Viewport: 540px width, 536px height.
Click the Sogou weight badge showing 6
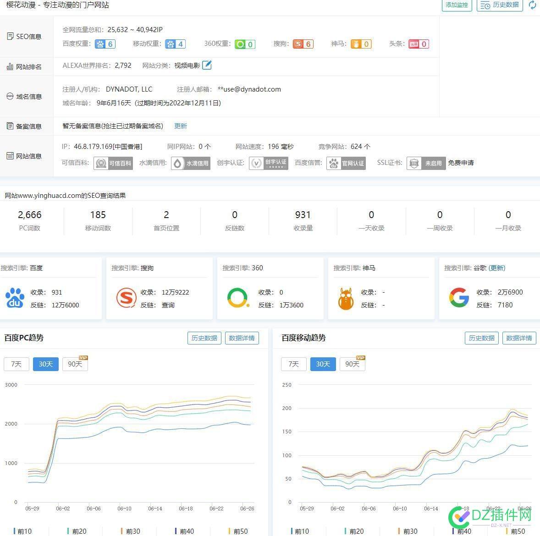[303, 44]
